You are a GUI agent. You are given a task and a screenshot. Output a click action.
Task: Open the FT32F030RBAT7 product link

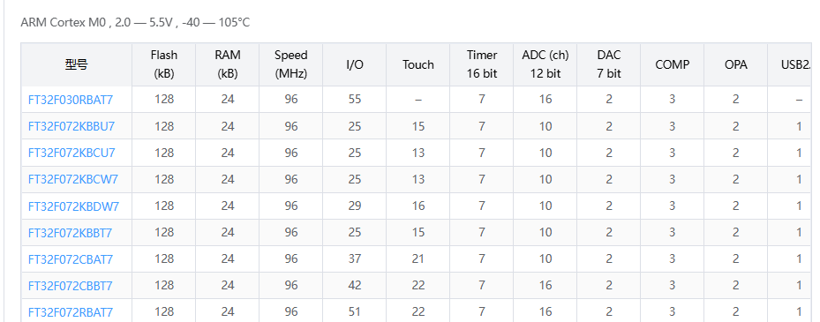click(x=71, y=100)
